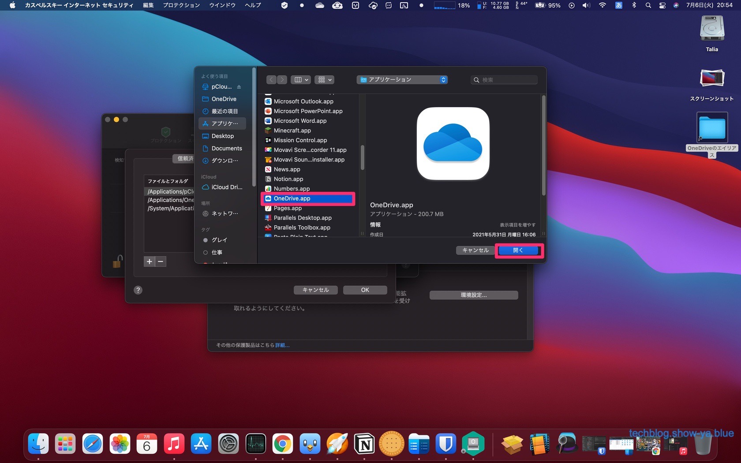This screenshot has height=463, width=741.
Task: Click the Kaspersky shield in menu bar
Action: tap(284, 5)
